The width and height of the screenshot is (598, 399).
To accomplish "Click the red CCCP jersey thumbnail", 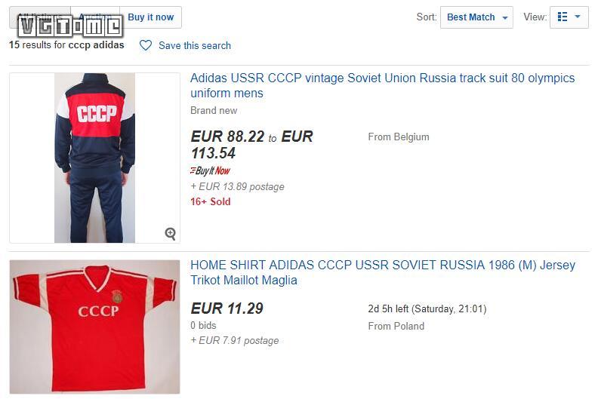I will (x=94, y=327).
